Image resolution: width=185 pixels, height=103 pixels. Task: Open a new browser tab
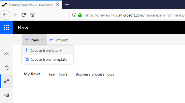pyautogui.click(x=67, y=4)
